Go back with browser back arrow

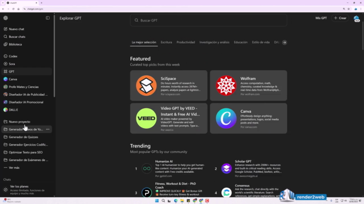click(3, 9)
